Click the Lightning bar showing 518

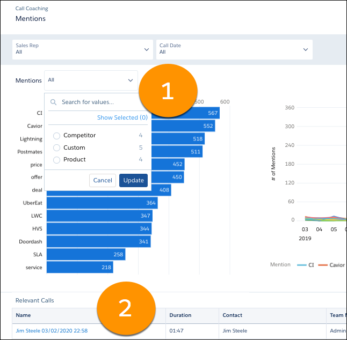pos(178,138)
